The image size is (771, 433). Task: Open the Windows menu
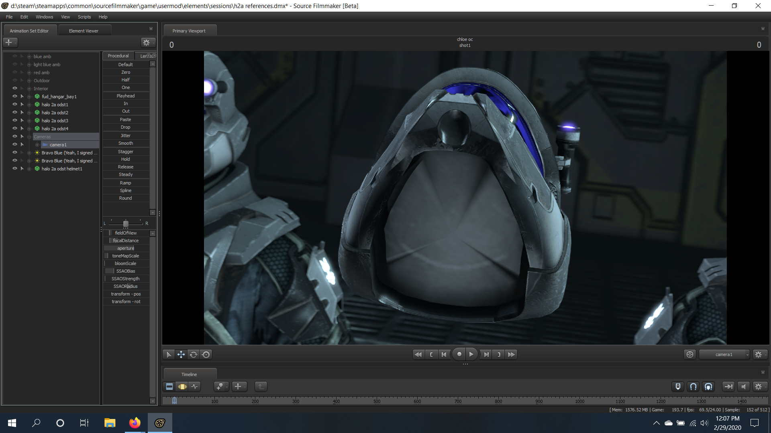[44, 17]
